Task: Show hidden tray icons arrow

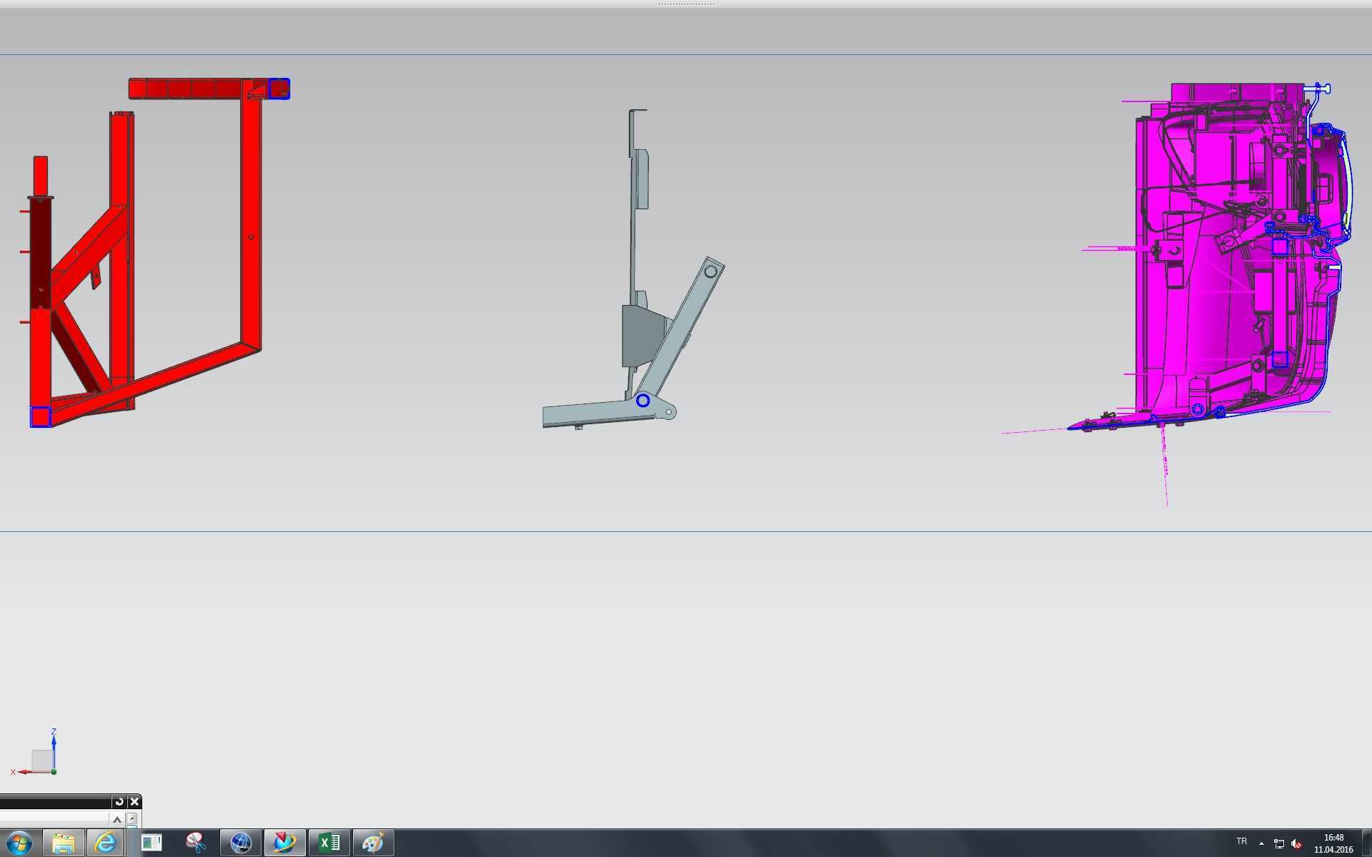Action: pos(1261,843)
